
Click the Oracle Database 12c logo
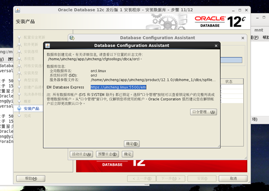220,22
